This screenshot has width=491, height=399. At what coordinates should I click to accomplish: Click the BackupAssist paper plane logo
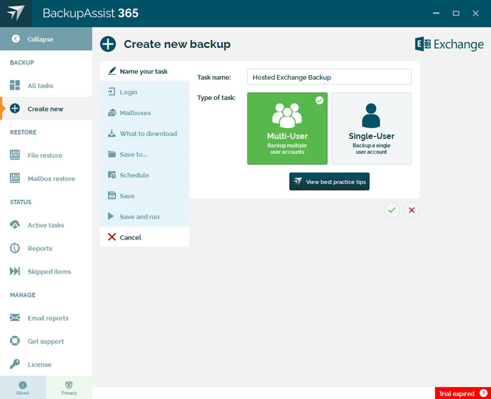pyautogui.click(x=16, y=13)
